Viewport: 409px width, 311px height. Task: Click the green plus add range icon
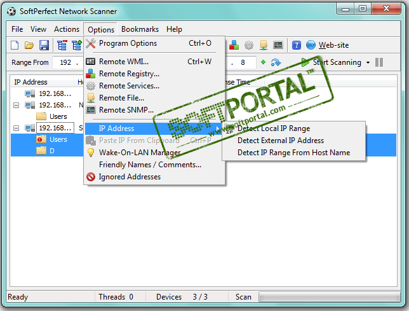pyautogui.click(x=263, y=62)
